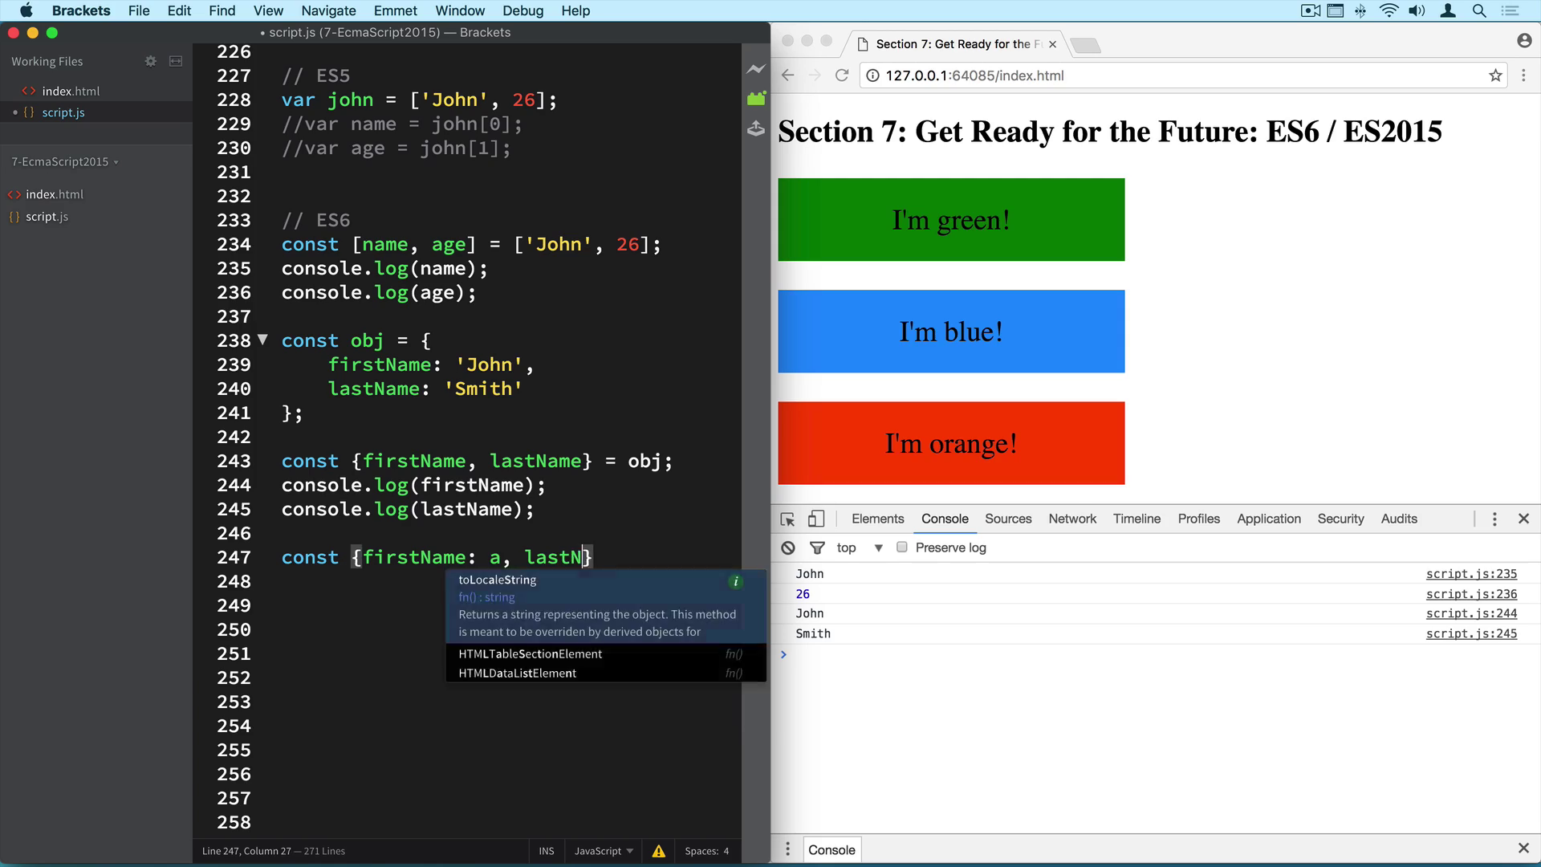The height and width of the screenshot is (867, 1541).
Task: Close the Section 7 browser tab
Action: pyautogui.click(x=1052, y=45)
